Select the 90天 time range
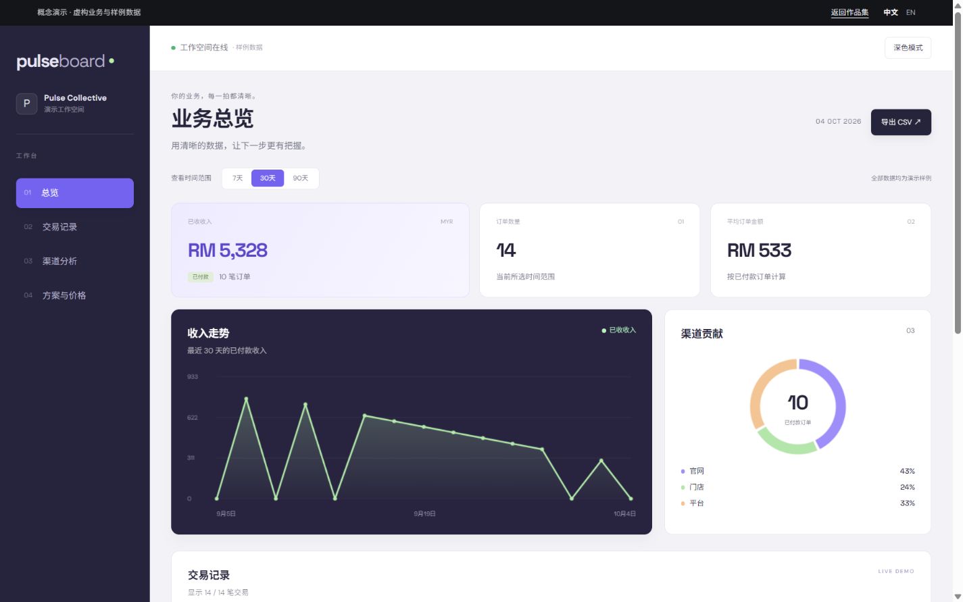The image size is (963, 602). tap(300, 178)
